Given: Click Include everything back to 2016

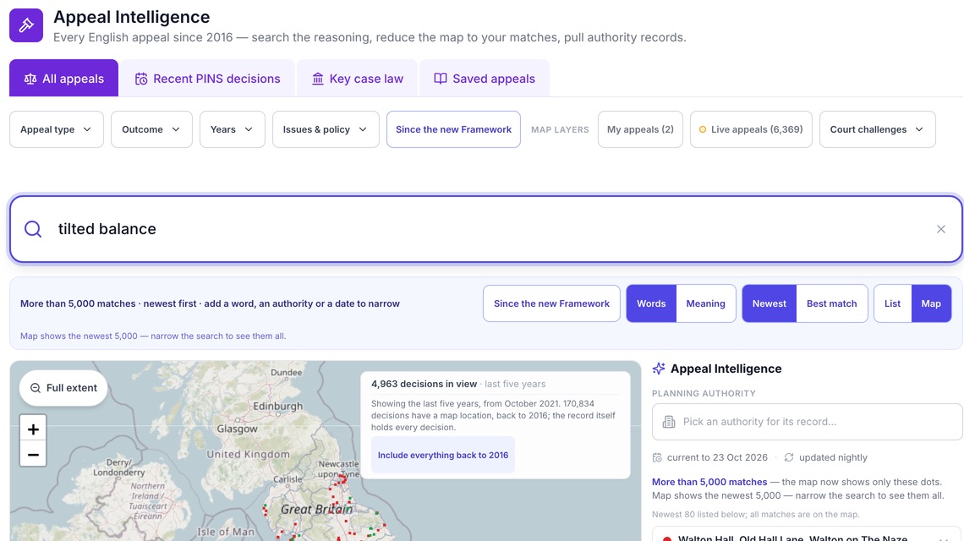Looking at the screenshot, I should point(443,456).
